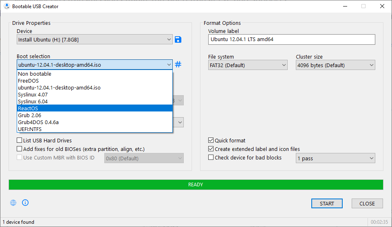Open the bad blocks passes dropdown

click(335, 158)
